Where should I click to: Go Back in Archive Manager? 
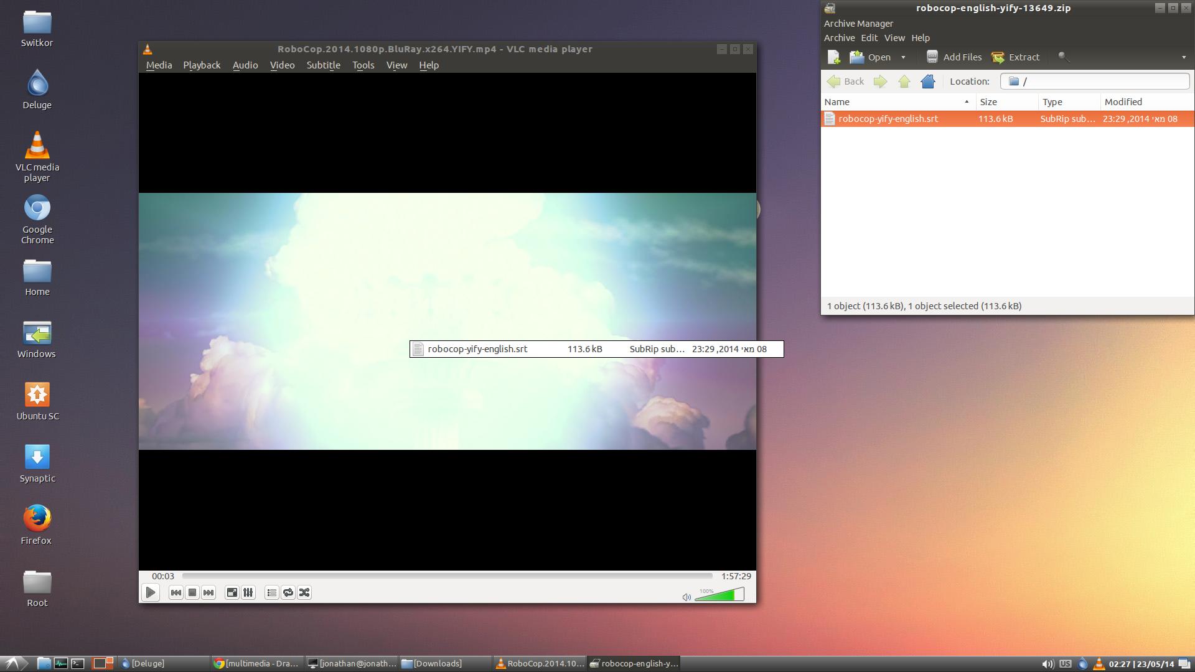point(845,82)
